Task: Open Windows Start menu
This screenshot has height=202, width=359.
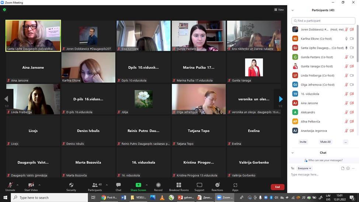Action: [5, 198]
